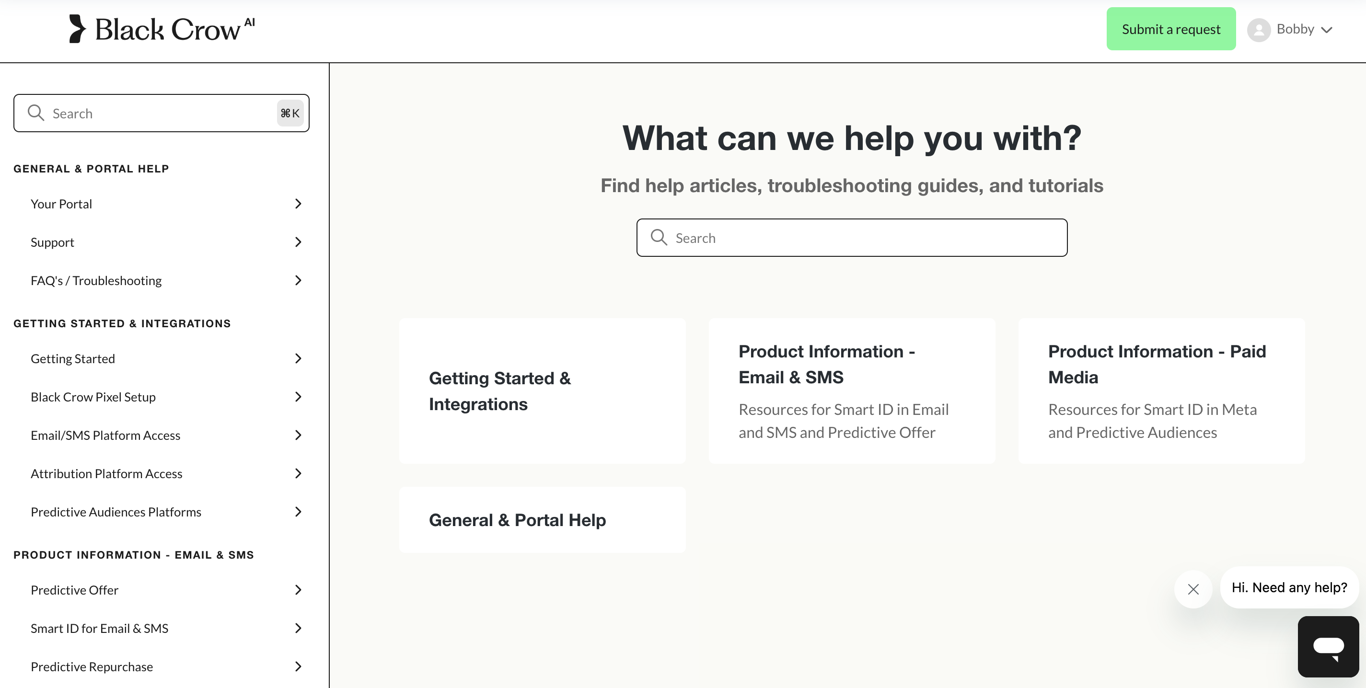Dismiss the 'Need any help?' popup
Screen dimensions: 1366x688
1193,589
